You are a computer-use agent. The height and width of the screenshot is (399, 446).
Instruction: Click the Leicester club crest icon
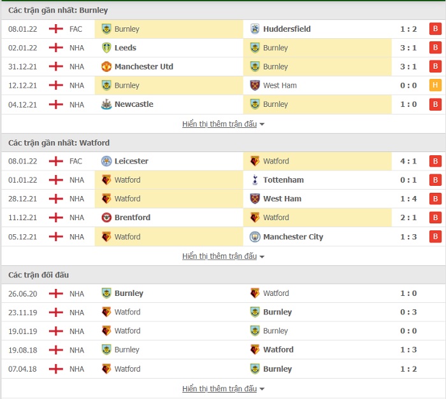106,161
